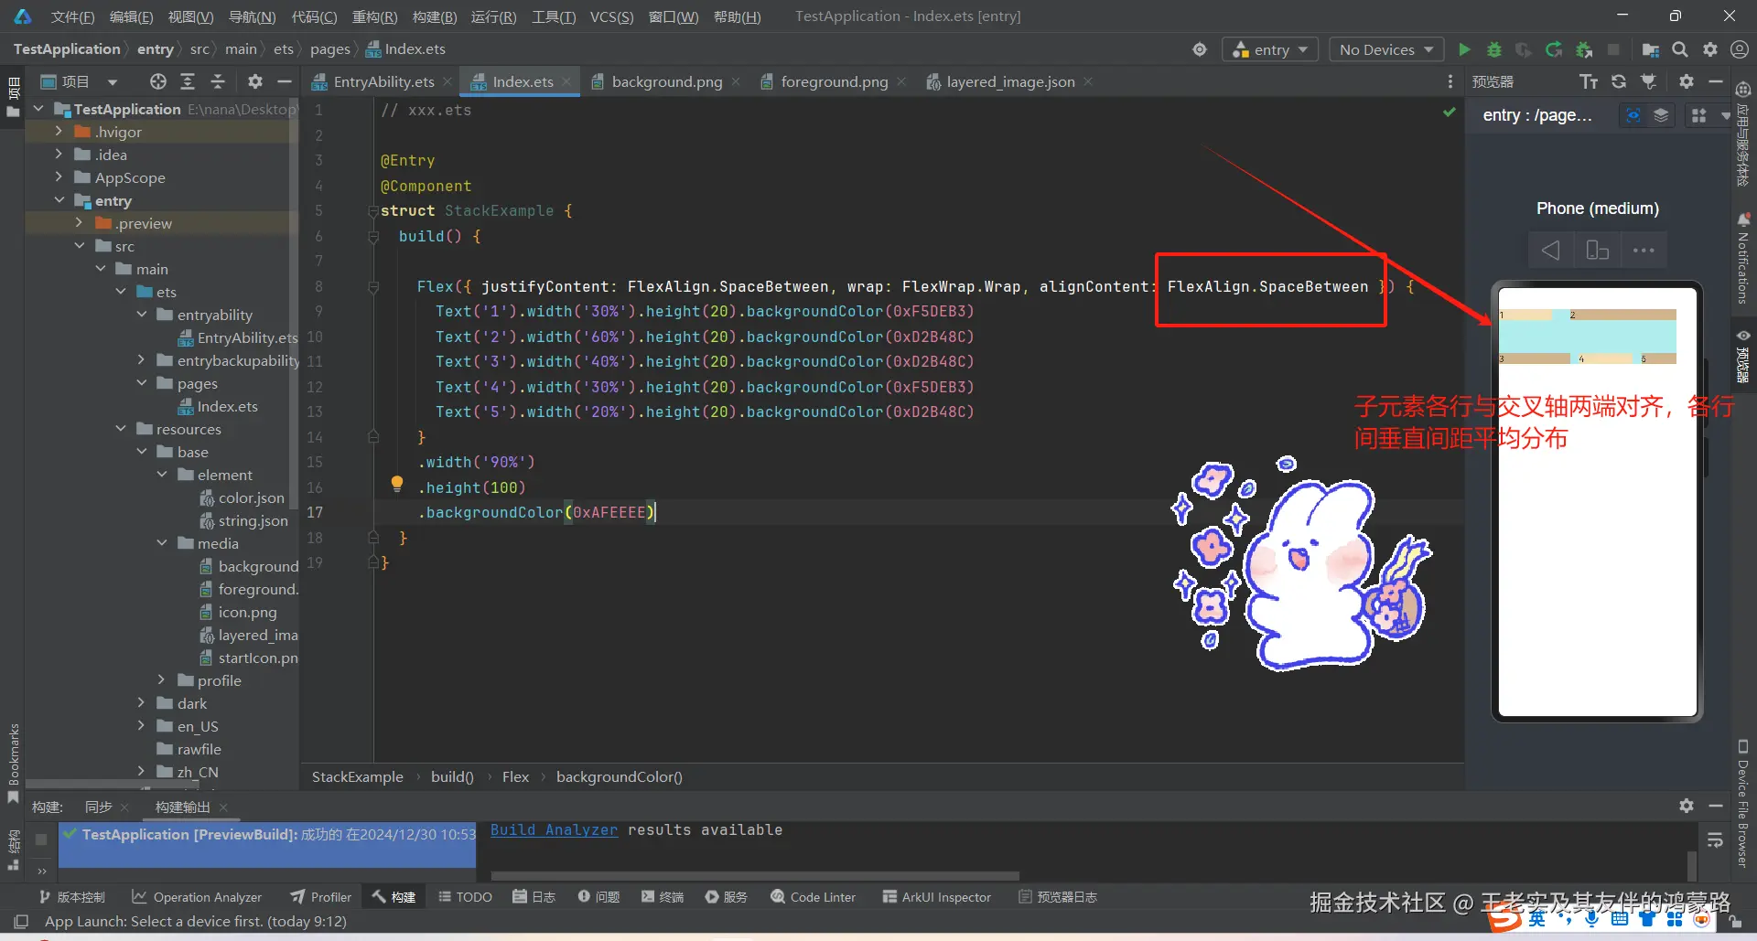1757x941 pixels.
Task: Switch to the EntryAbility.ets editor tab
Action: (383, 81)
